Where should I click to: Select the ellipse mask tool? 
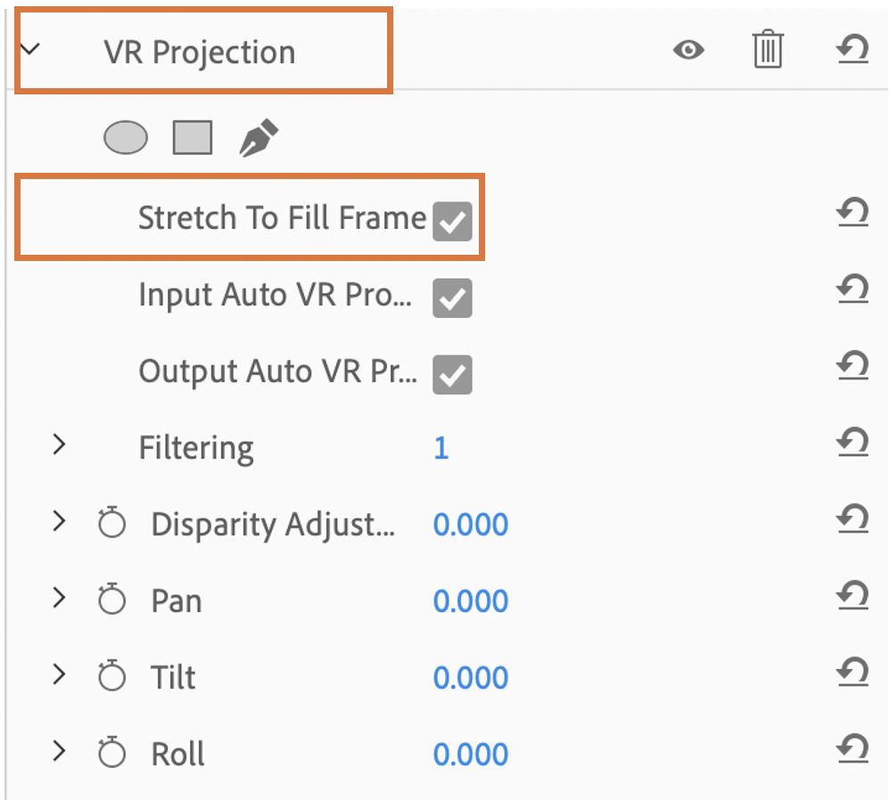[x=126, y=138]
